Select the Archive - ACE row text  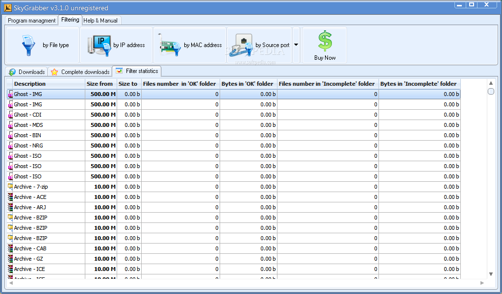tap(30, 197)
